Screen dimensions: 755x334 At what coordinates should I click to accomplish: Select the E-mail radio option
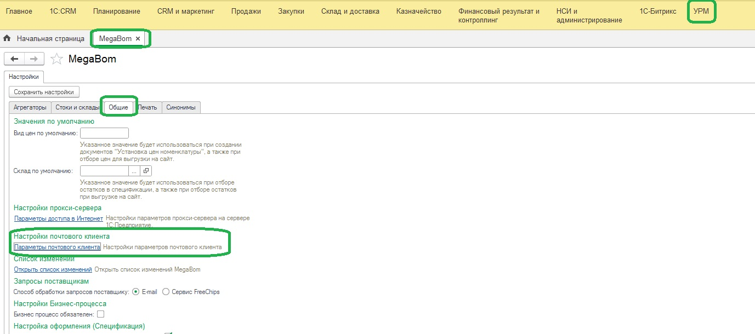pos(135,292)
